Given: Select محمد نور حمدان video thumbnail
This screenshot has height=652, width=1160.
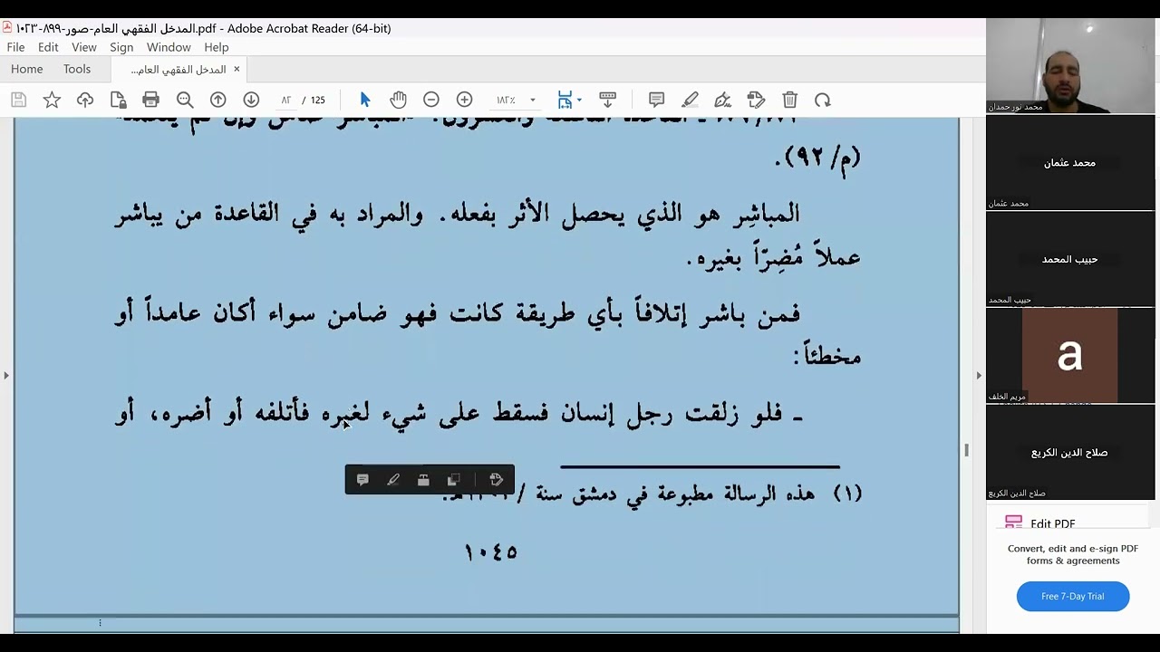Looking at the screenshot, I should click(1070, 65).
